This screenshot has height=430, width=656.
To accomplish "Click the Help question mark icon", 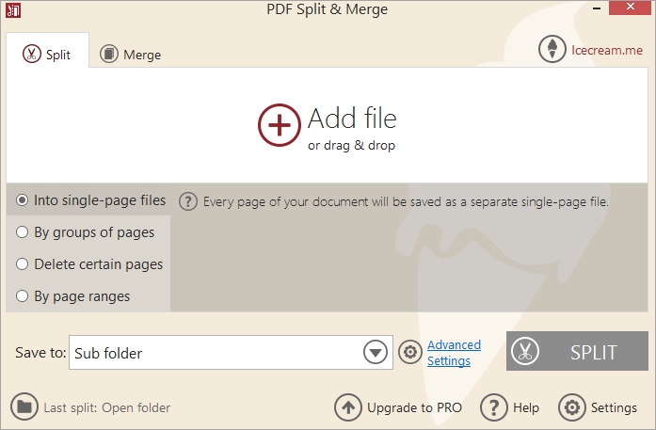I will (494, 407).
